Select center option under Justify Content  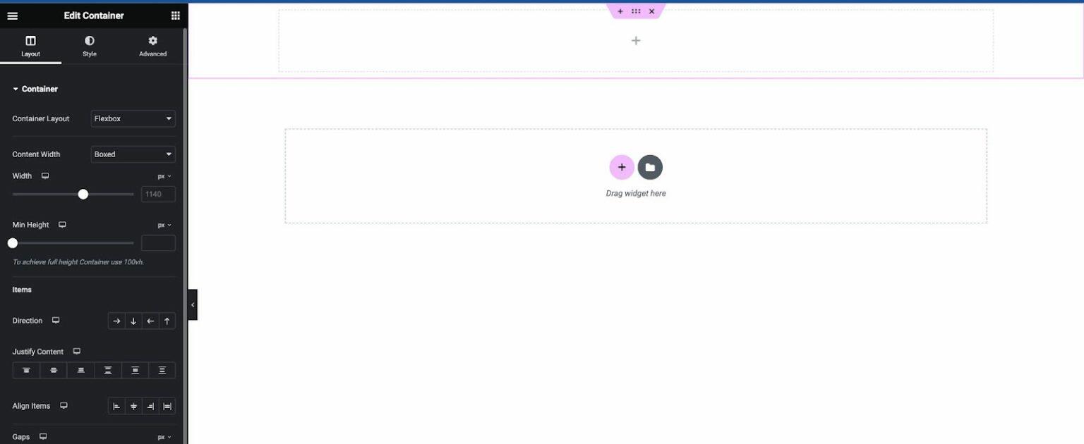pyautogui.click(x=53, y=369)
